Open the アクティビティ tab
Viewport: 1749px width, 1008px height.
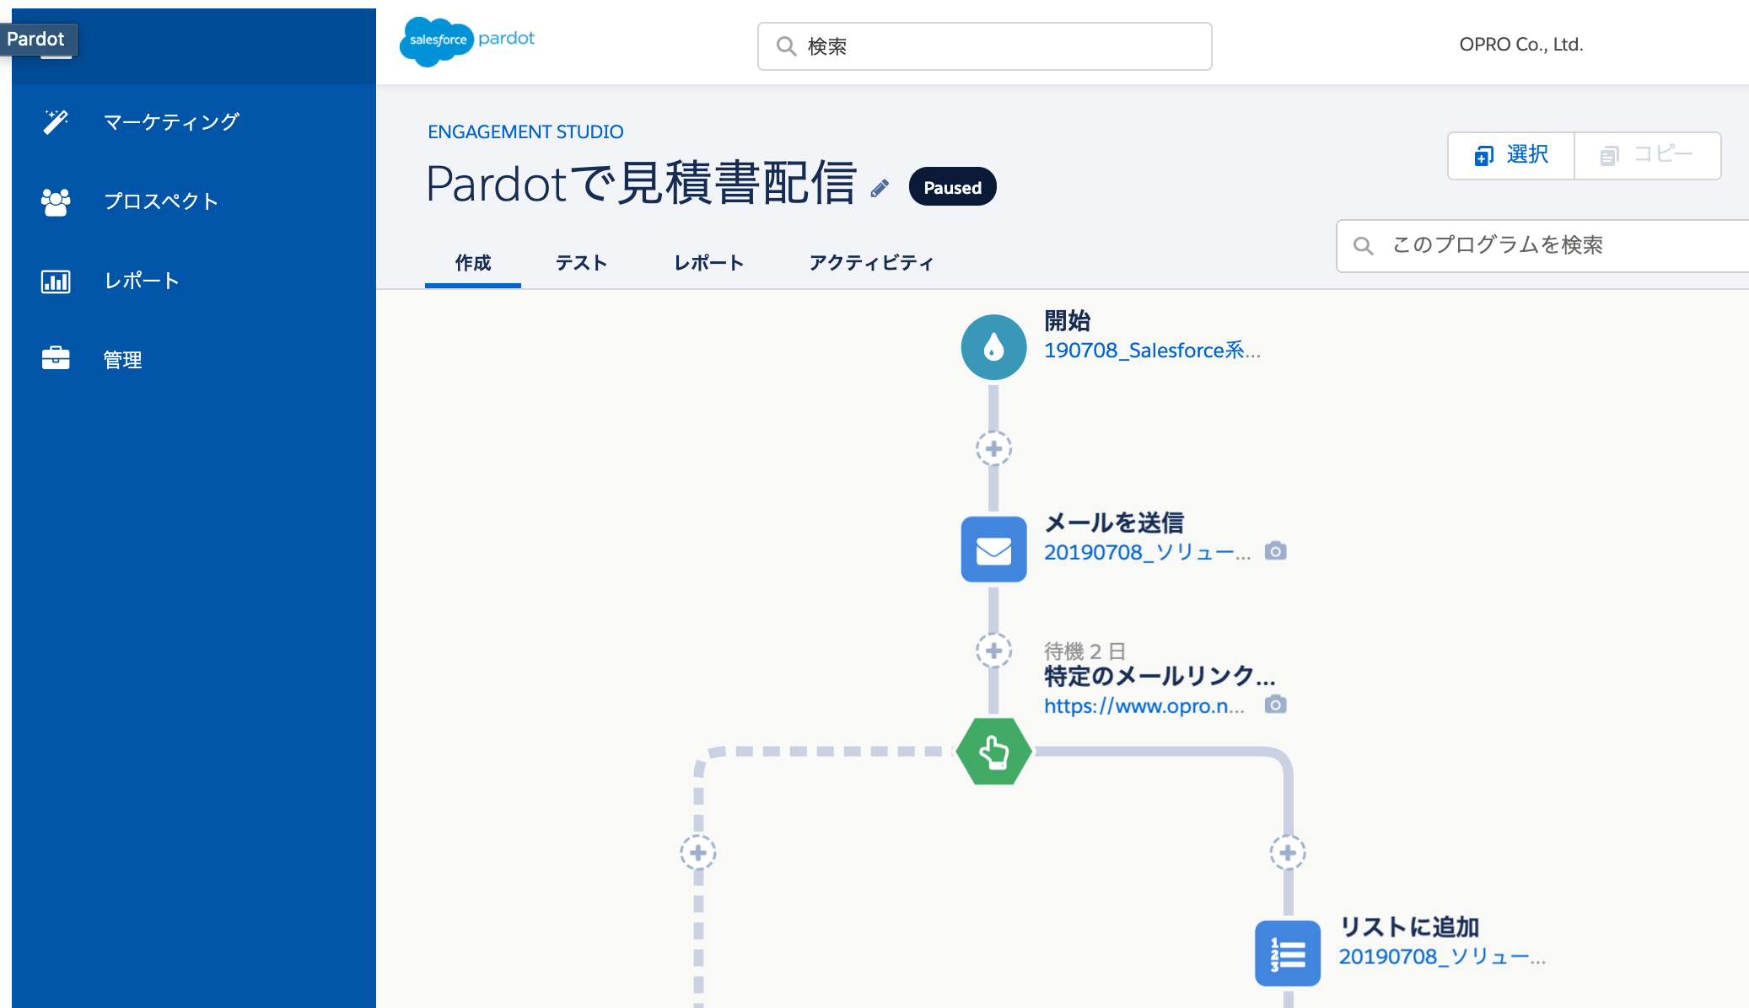tap(871, 263)
